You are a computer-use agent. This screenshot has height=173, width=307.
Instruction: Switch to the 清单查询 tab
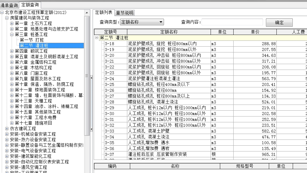pyautogui.click(x=9, y=5)
